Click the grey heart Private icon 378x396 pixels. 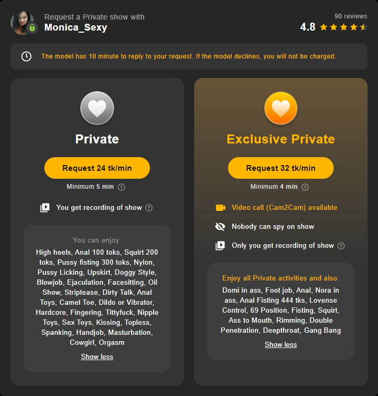97,108
